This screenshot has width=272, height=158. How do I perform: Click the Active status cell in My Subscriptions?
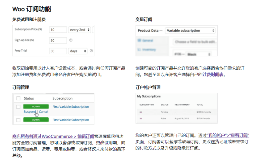[x=163, y=119]
